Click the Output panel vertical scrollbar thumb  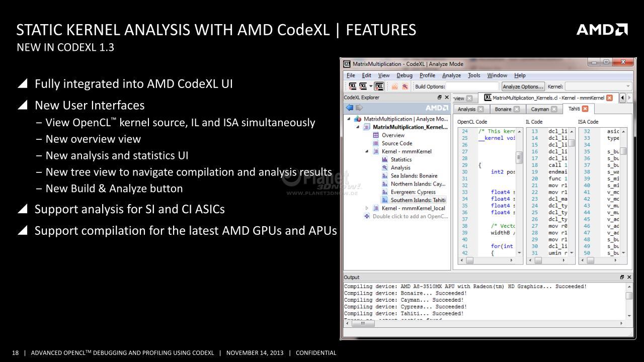(x=629, y=296)
